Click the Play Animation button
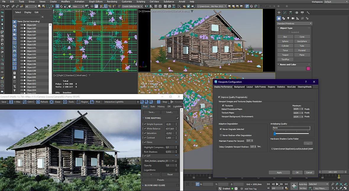This screenshot has width=349, height=191. [x=277, y=184]
